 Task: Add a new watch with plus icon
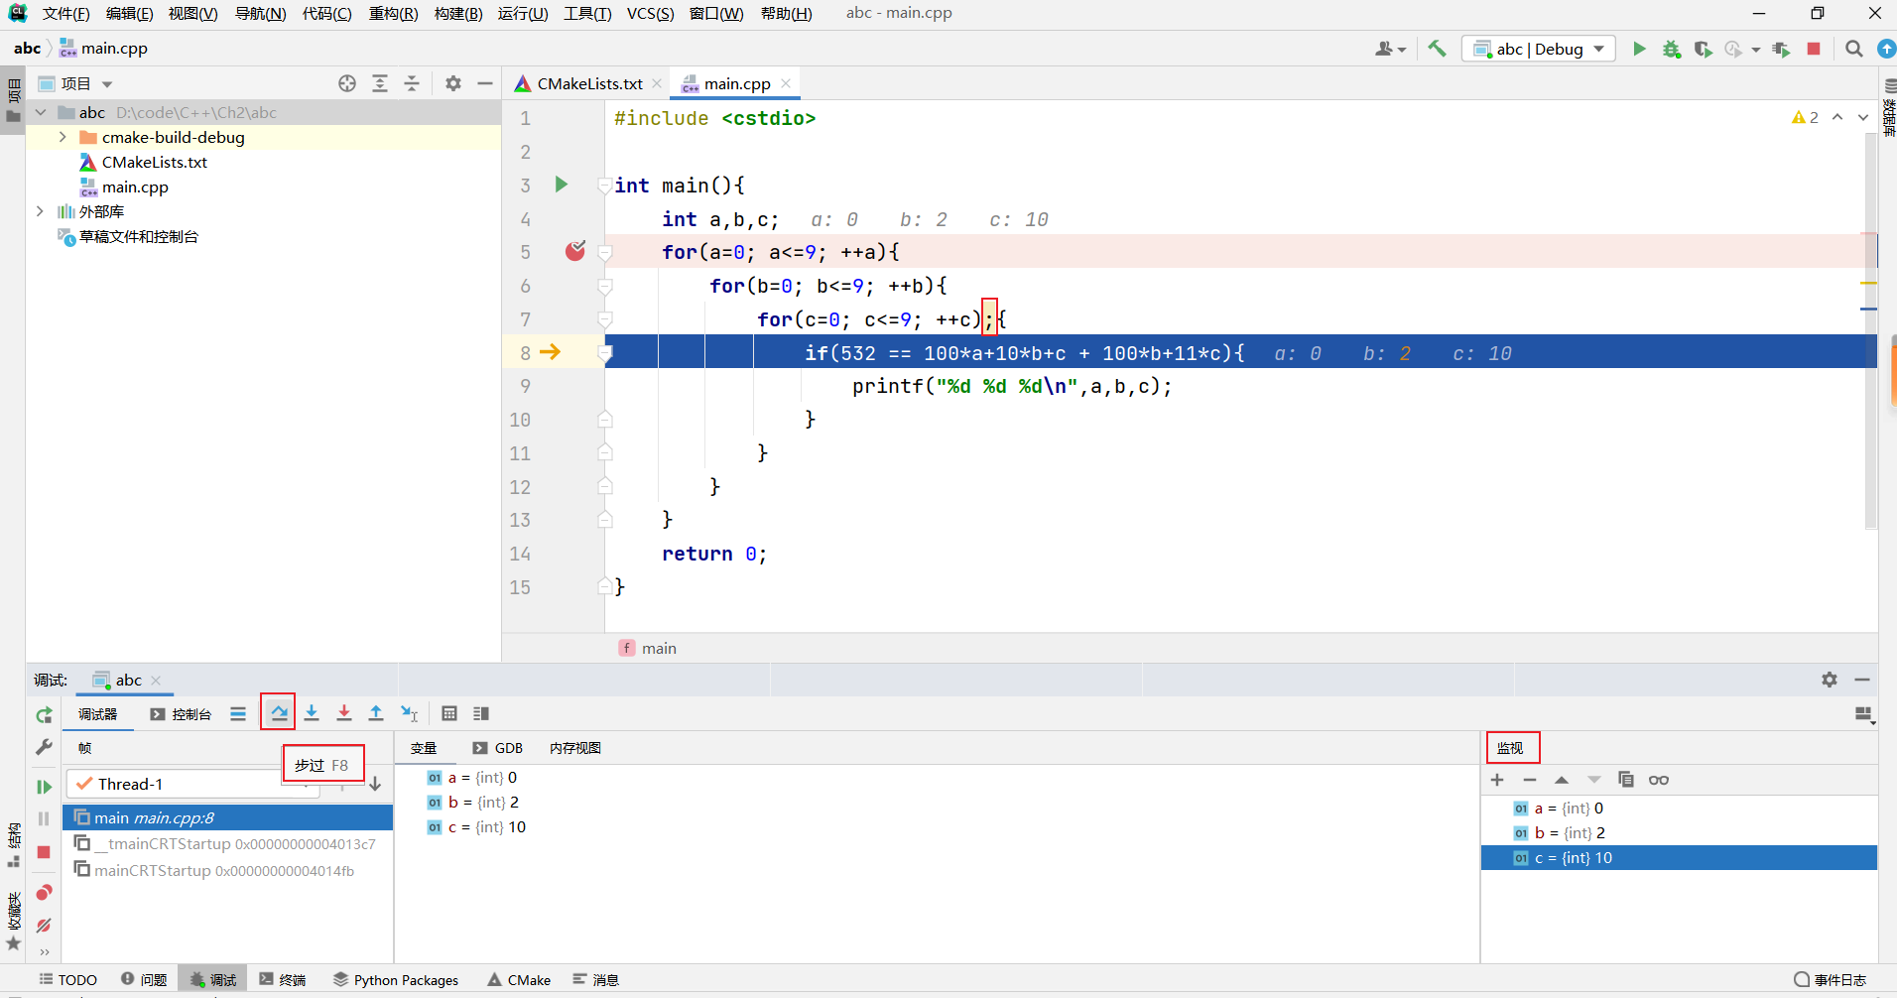pyautogui.click(x=1497, y=780)
